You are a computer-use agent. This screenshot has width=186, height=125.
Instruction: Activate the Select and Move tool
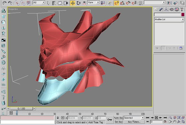[73, 3]
